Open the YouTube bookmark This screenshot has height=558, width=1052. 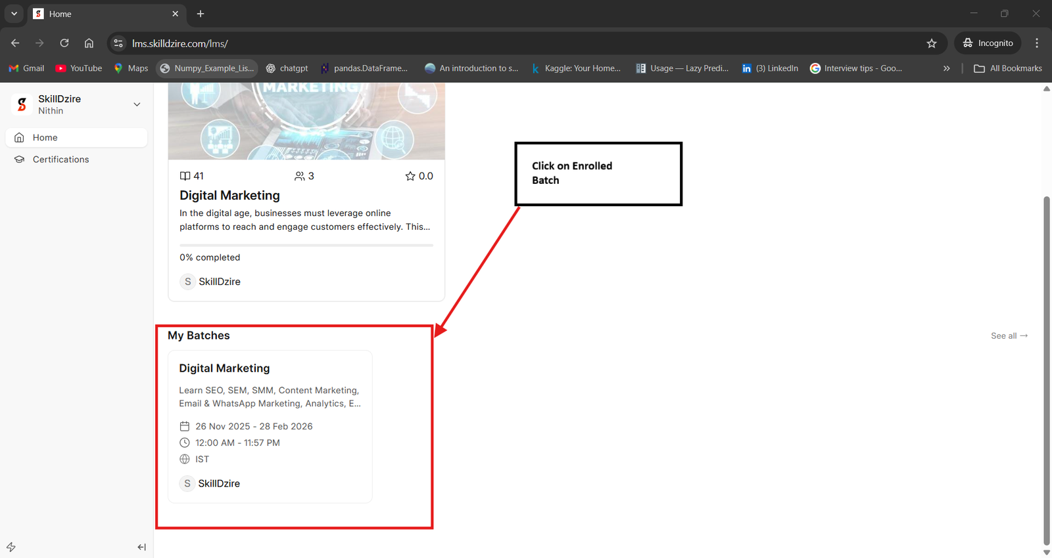pos(79,68)
